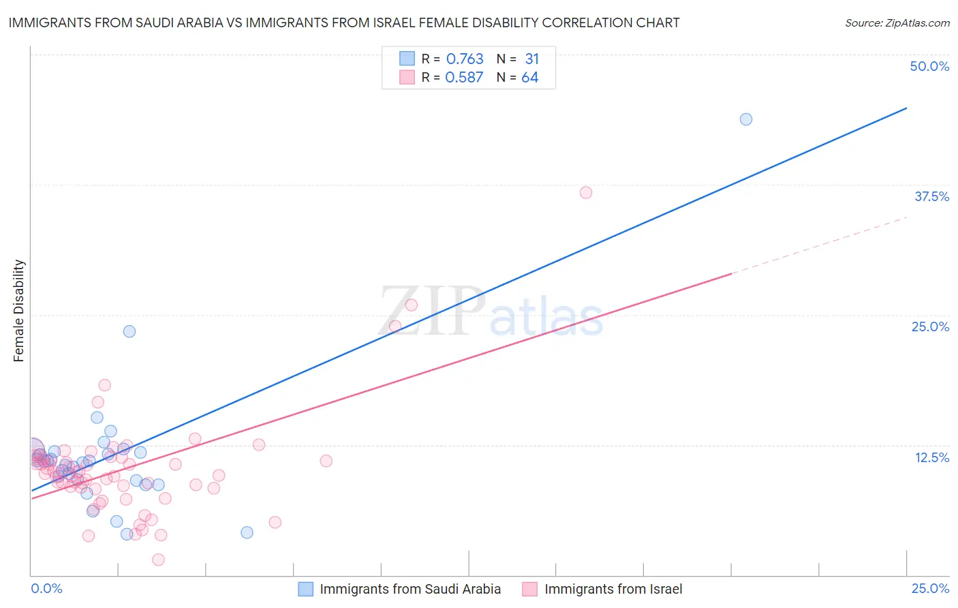Open the Source: ZipAtlas.com link

pyautogui.click(x=897, y=22)
